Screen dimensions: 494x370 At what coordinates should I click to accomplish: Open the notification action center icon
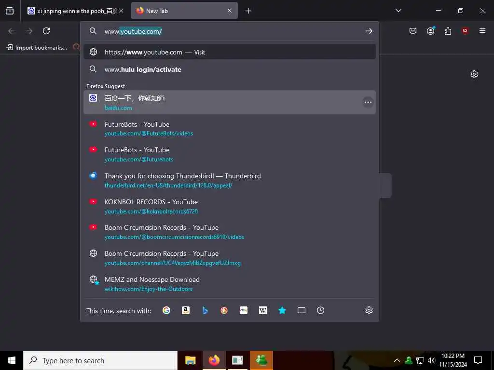tap(478, 360)
